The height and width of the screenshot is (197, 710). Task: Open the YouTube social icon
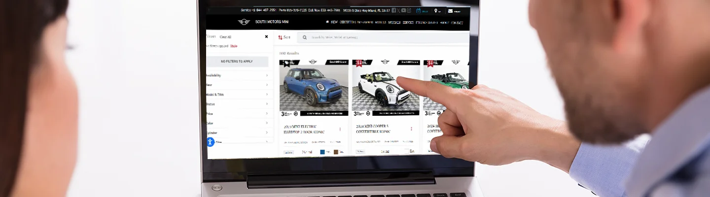(x=403, y=10)
